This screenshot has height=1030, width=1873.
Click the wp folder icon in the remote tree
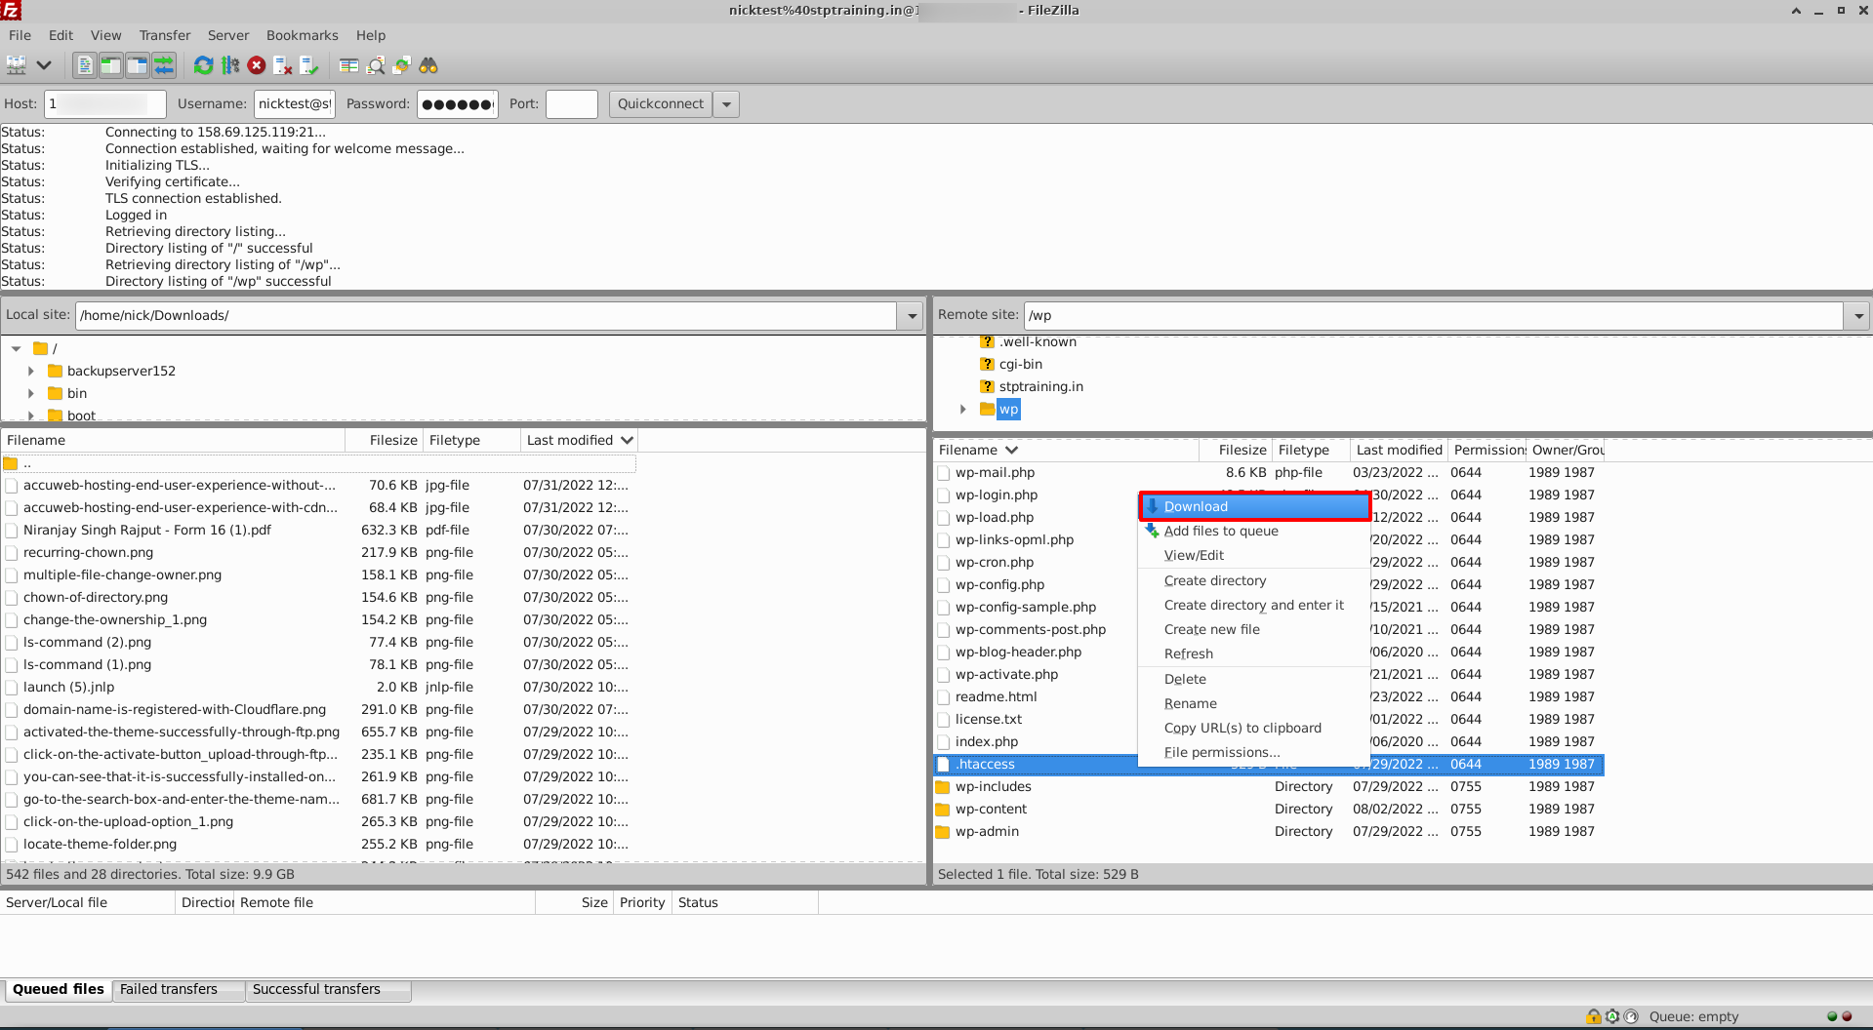tap(988, 409)
